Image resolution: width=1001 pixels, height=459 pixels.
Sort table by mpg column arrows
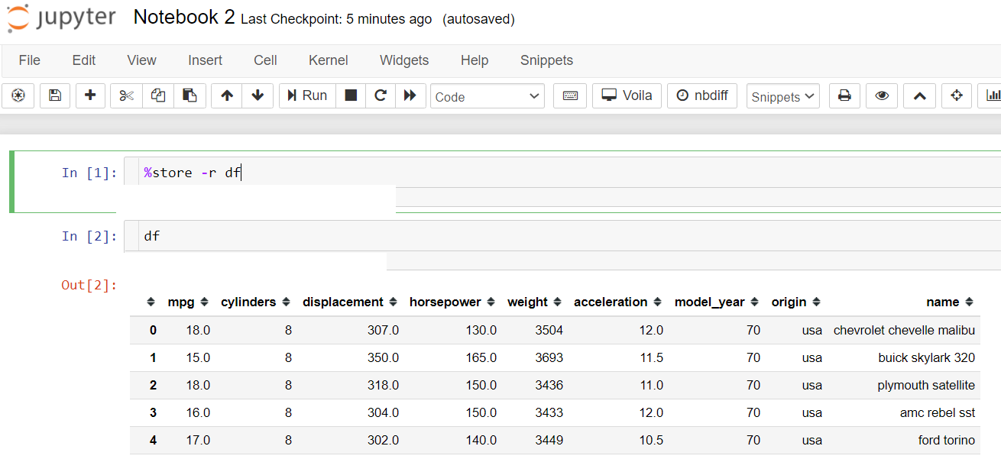point(204,302)
